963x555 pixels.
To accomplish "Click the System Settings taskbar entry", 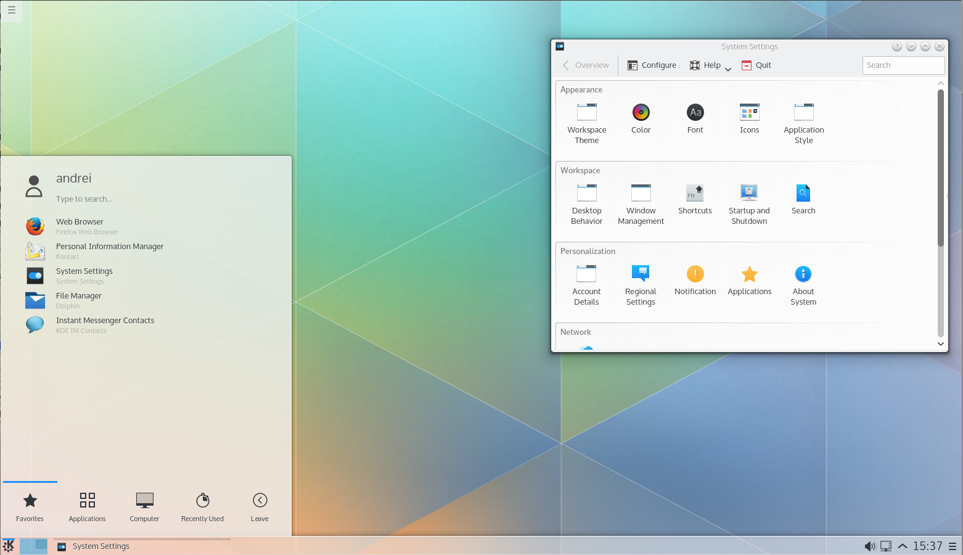I will (x=142, y=546).
